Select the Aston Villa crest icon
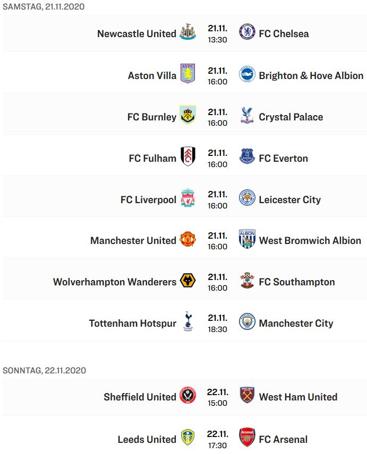This screenshot has width=367, height=454. pos(187,74)
